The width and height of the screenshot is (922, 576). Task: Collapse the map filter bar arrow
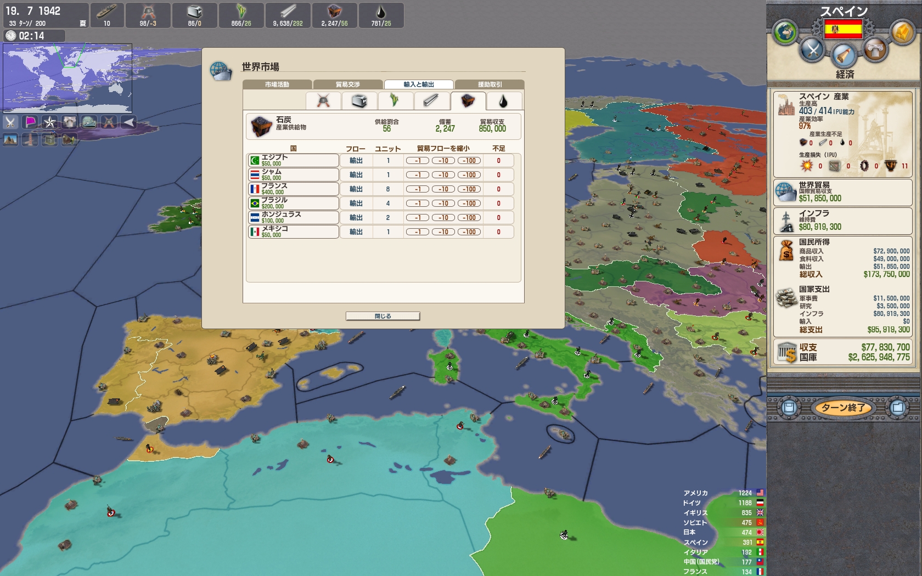[128, 122]
